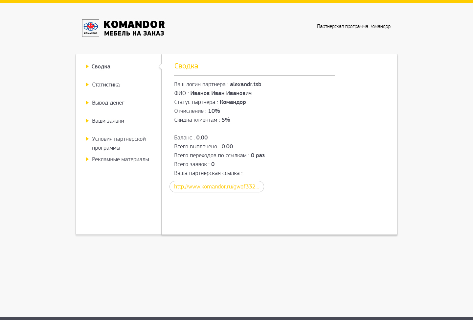Click the arrow beside Рекламные материалы
Viewport: 473px width, 320px height.
click(x=87, y=159)
